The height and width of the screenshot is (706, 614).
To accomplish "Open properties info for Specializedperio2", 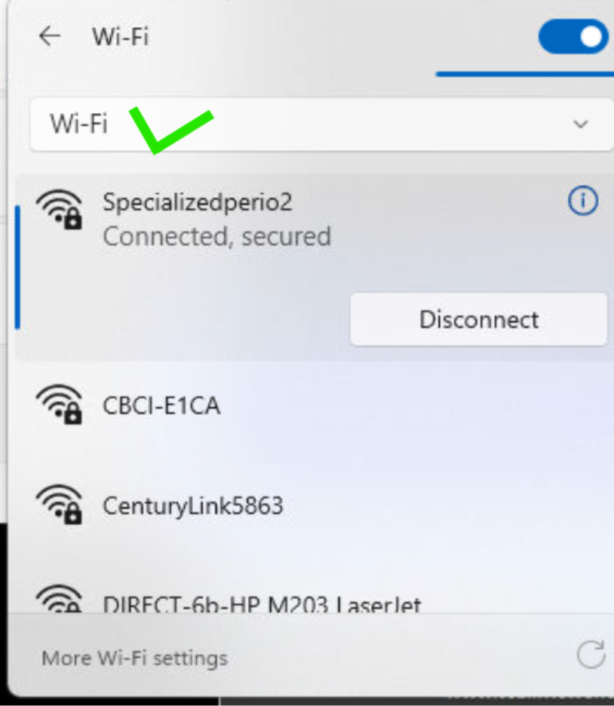I will coord(583,201).
